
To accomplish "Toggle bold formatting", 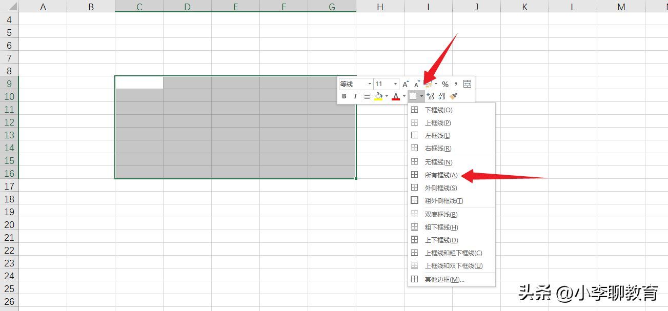I will tap(344, 96).
